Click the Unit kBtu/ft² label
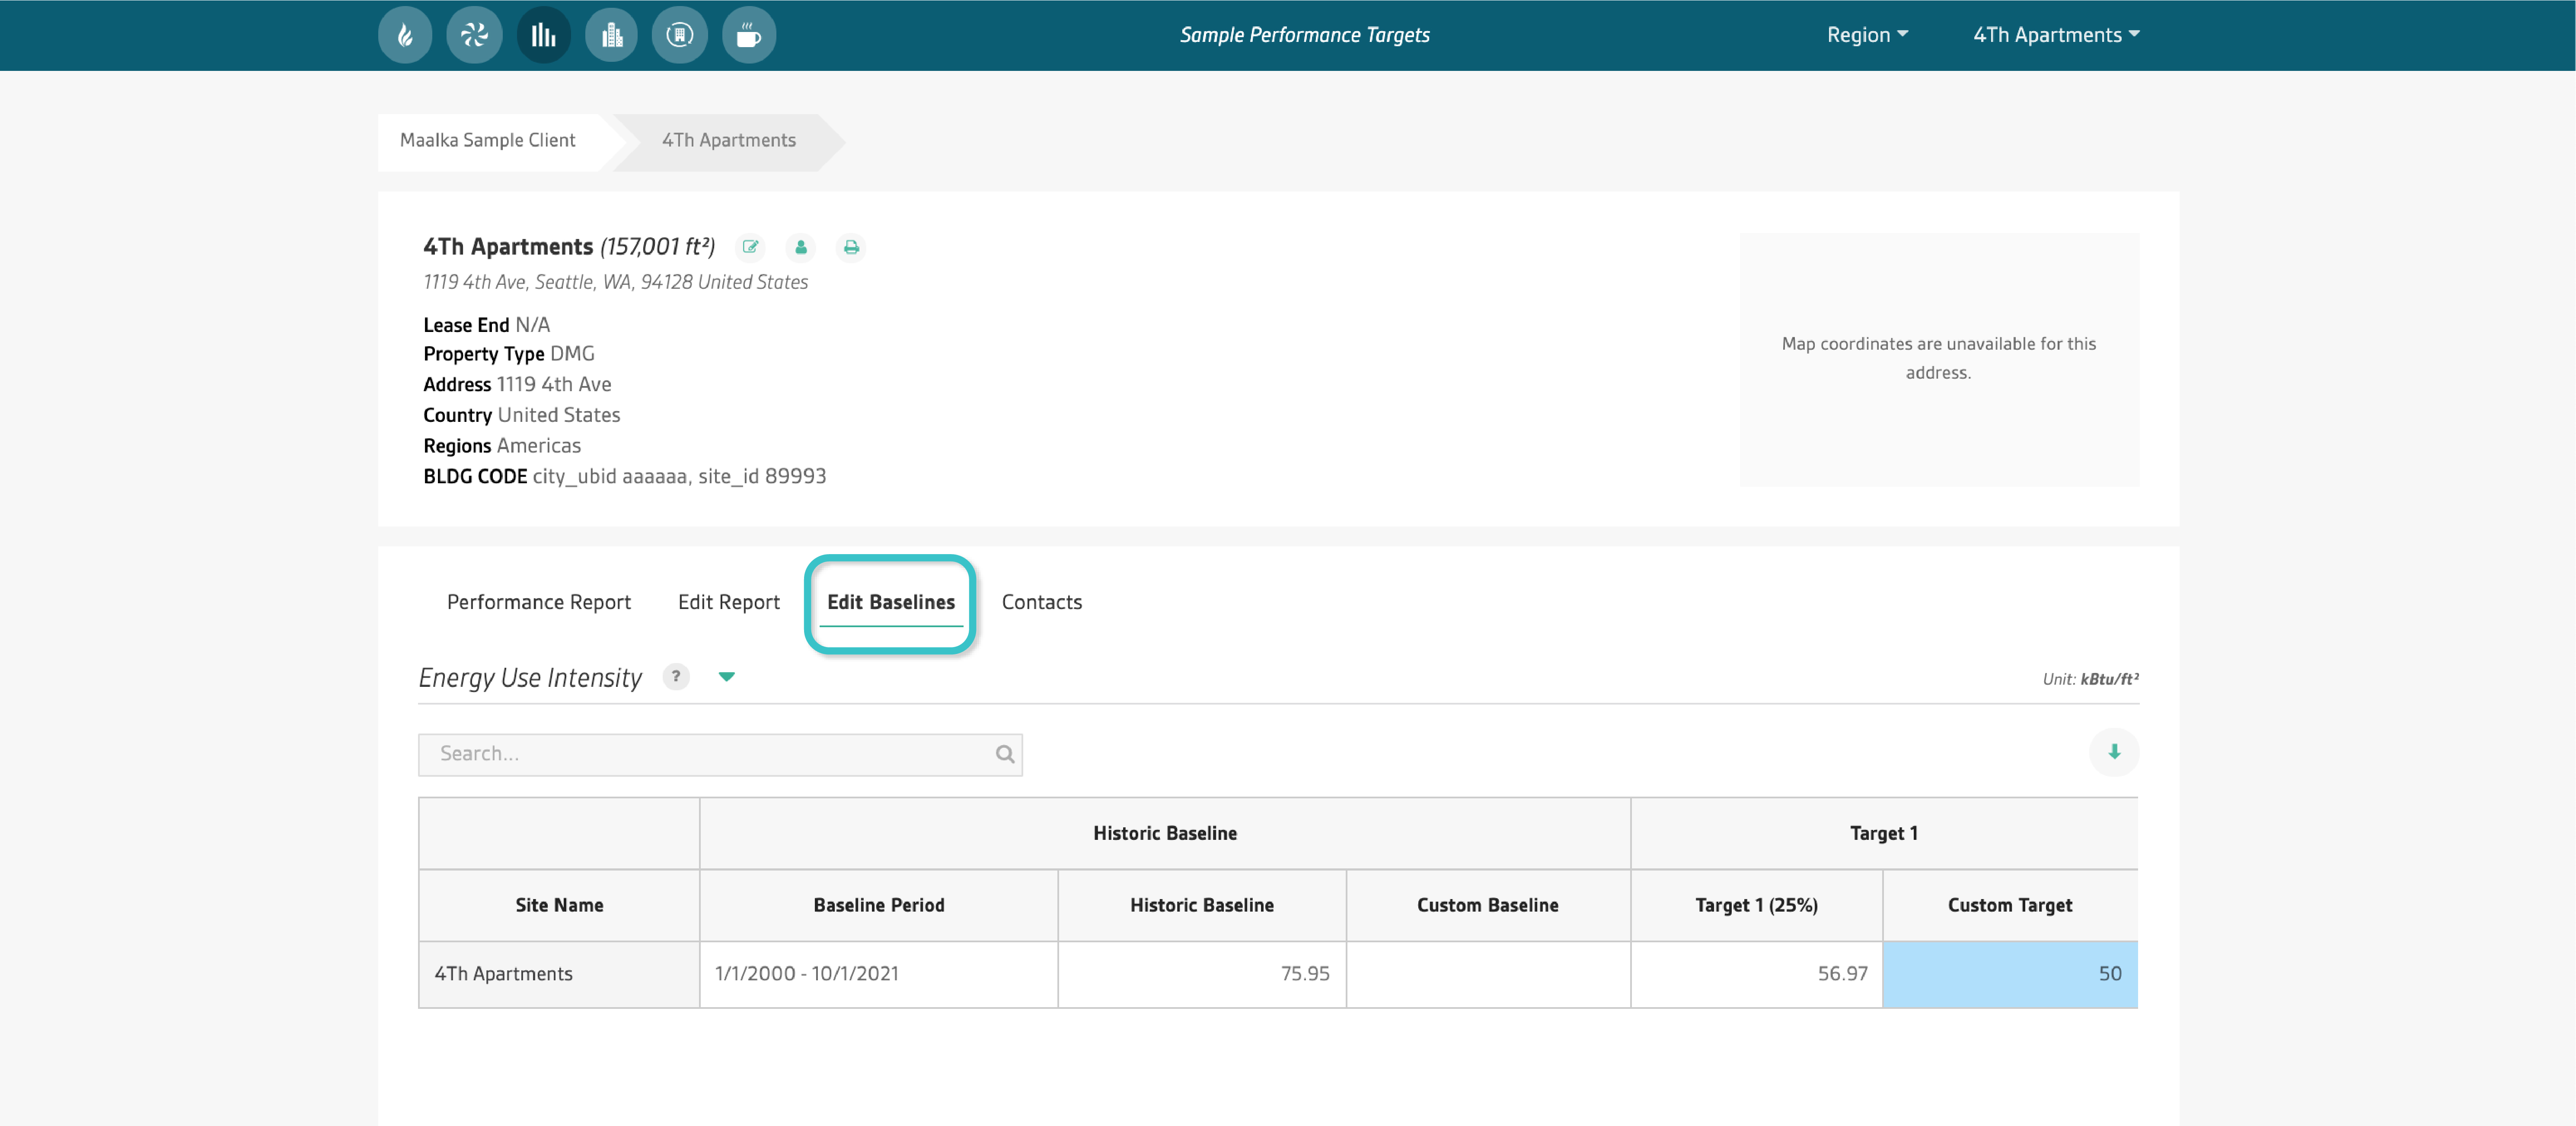Viewport: 2576px width, 1126px height. (2090, 679)
